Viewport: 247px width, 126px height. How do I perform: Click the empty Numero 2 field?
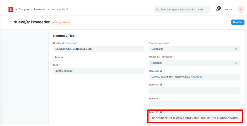coord(194,104)
